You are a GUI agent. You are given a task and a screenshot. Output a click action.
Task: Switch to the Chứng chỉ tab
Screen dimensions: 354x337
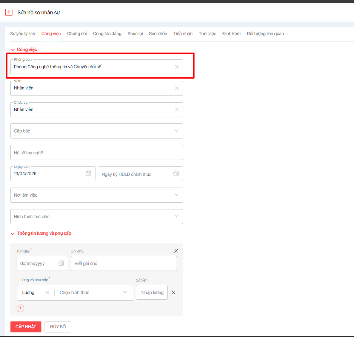(x=77, y=34)
